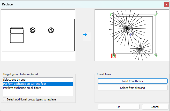
Task: Confirm replacement with OK
Action: tap(118, 107)
